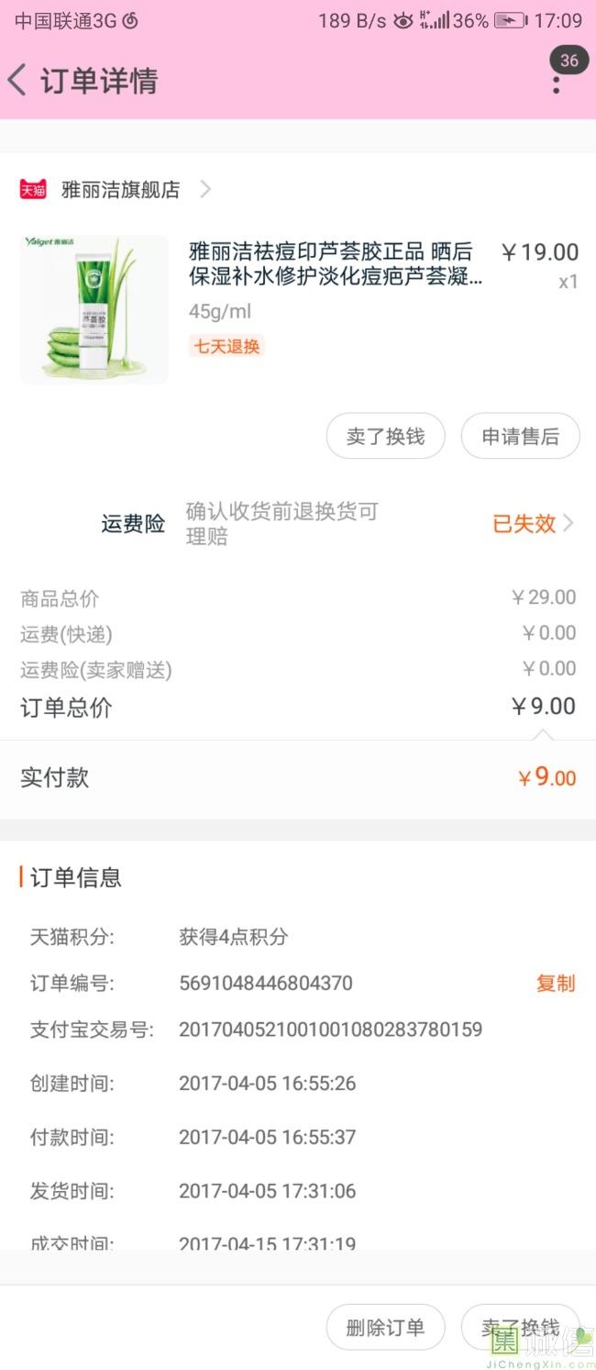The height and width of the screenshot is (1370, 596).
Task: Copy the order number with 复制
Action: (556, 984)
